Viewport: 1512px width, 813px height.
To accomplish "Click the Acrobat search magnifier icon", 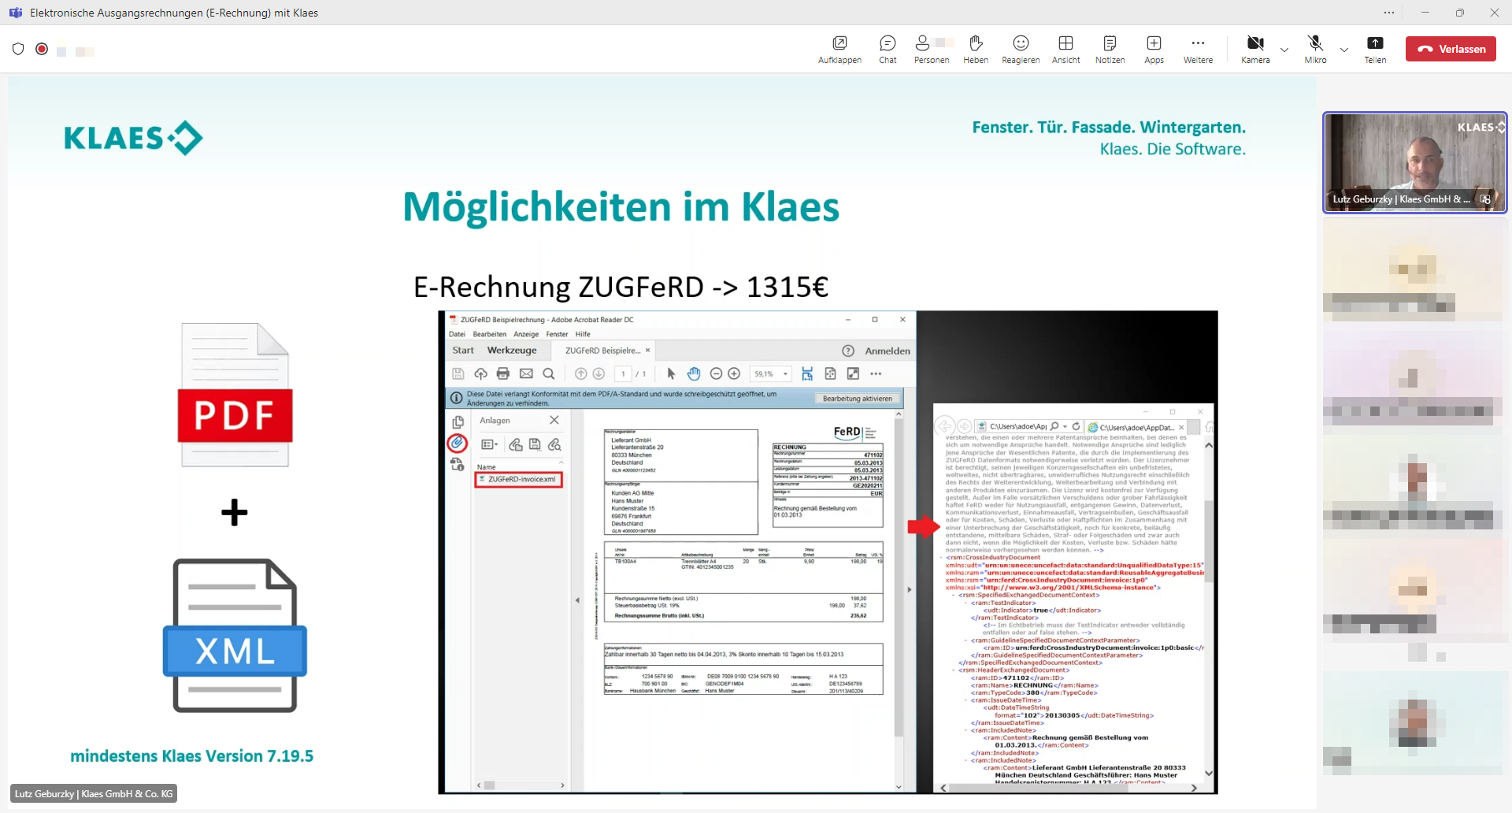I will pyautogui.click(x=549, y=373).
